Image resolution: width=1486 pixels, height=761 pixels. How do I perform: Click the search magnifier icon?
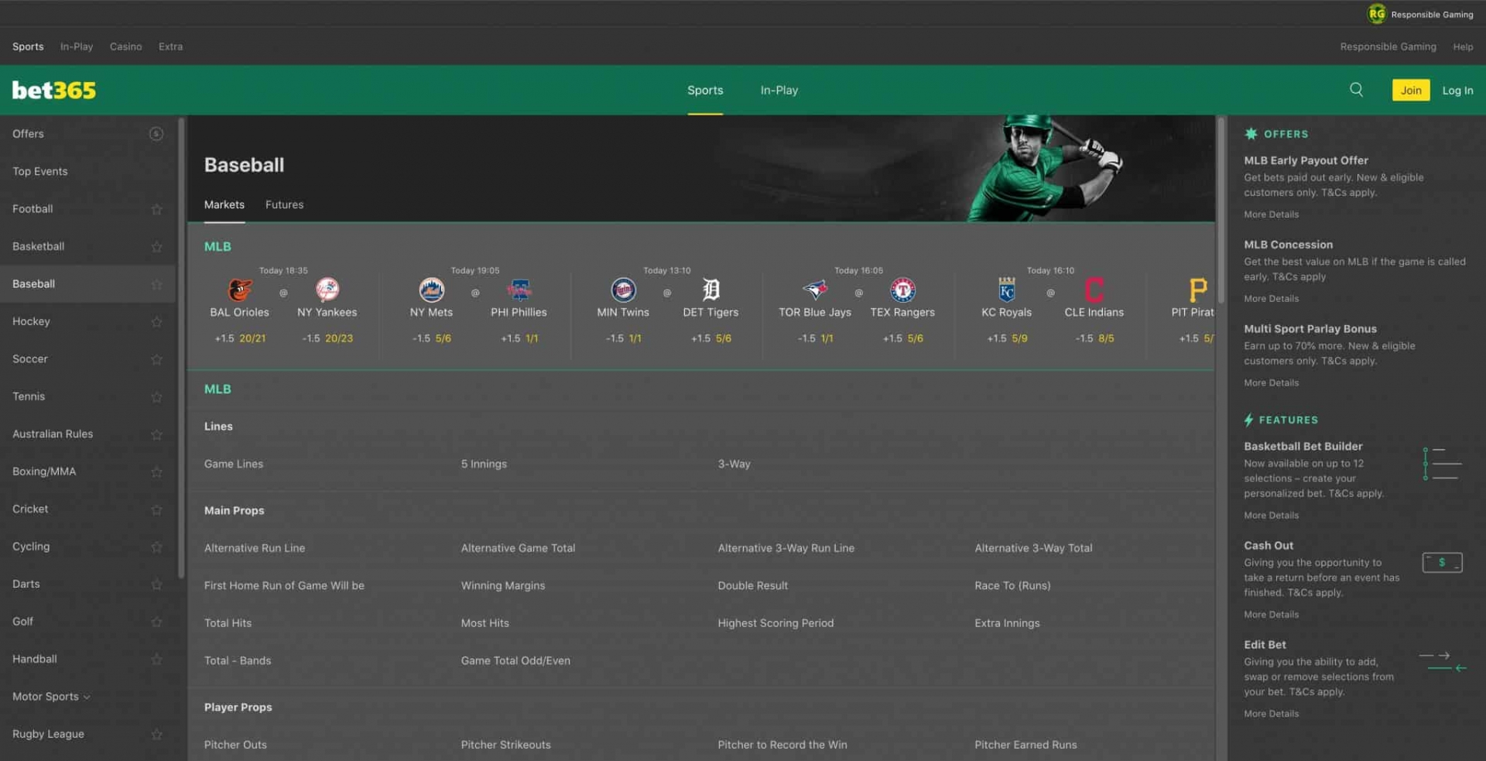coord(1356,90)
